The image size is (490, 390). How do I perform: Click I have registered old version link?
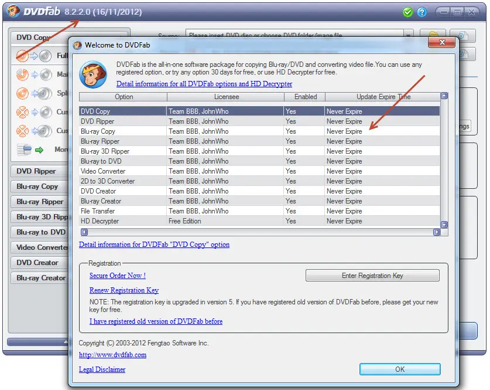coord(156,321)
